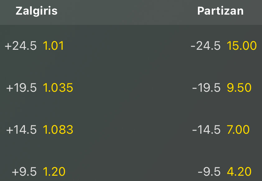Image resolution: width=262 pixels, height=181 pixels.
Task: Click the Partizan team header
Action: 220,11
